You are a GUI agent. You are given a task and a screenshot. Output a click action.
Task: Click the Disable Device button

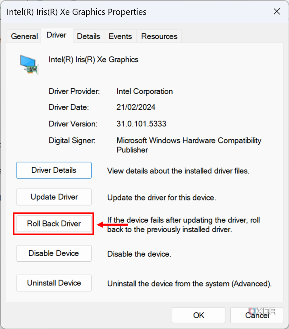(x=54, y=253)
